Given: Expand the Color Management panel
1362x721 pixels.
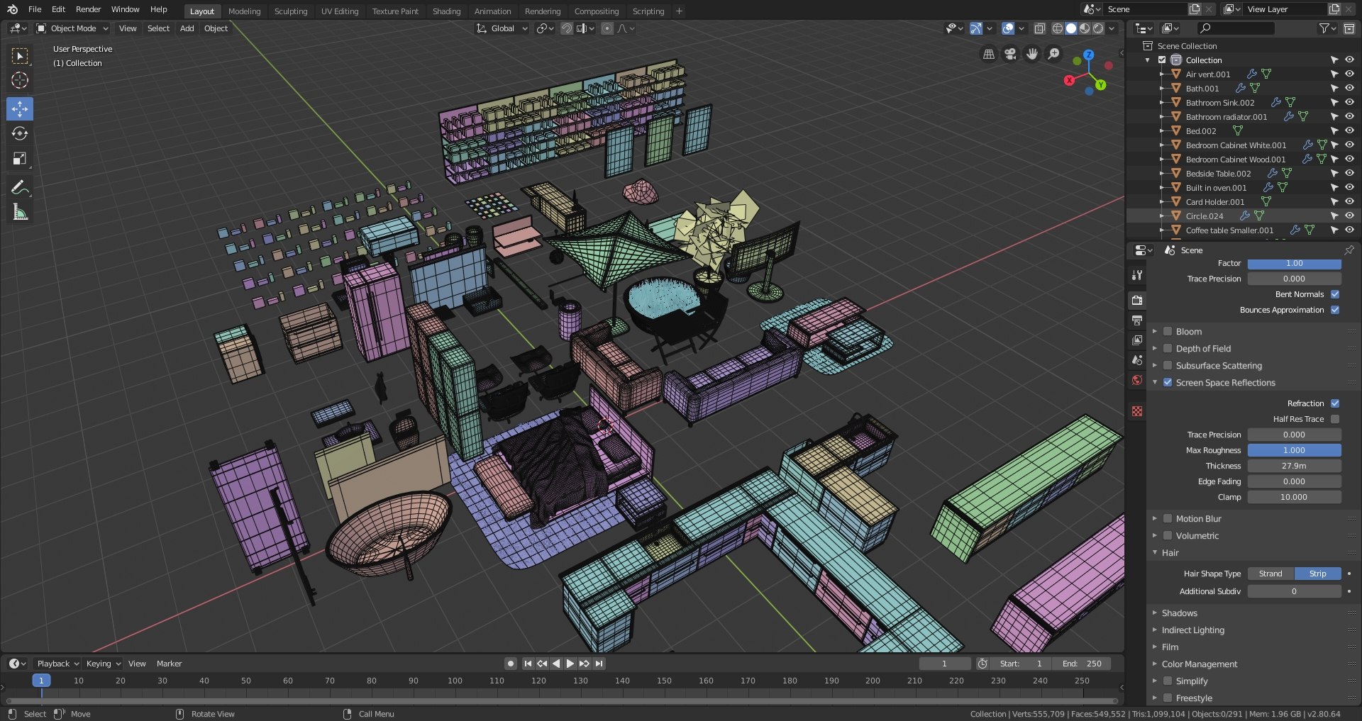Looking at the screenshot, I should (x=1199, y=664).
